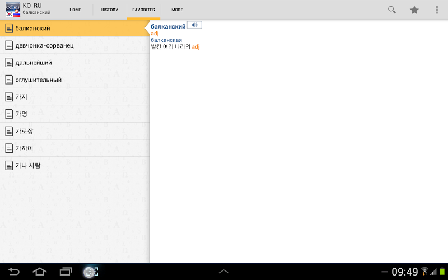Tap the 09:49 clock in status bar
This screenshot has height=280, width=448.
click(404, 272)
